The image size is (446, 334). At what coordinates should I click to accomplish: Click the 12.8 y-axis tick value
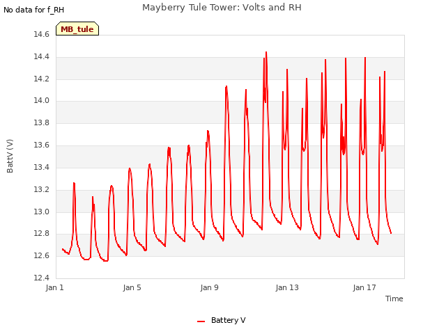pyautogui.click(x=41, y=234)
